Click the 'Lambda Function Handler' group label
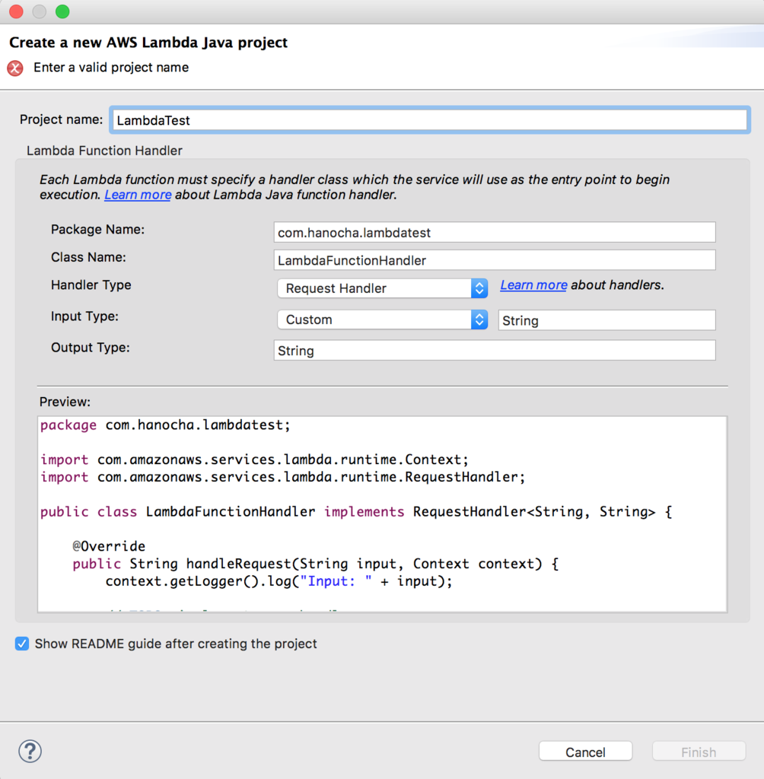 pyautogui.click(x=104, y=151)
